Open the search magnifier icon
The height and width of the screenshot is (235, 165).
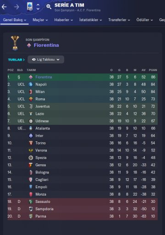pos(49,7)
